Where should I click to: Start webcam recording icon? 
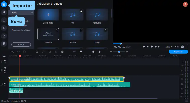(x=93, y=52)
